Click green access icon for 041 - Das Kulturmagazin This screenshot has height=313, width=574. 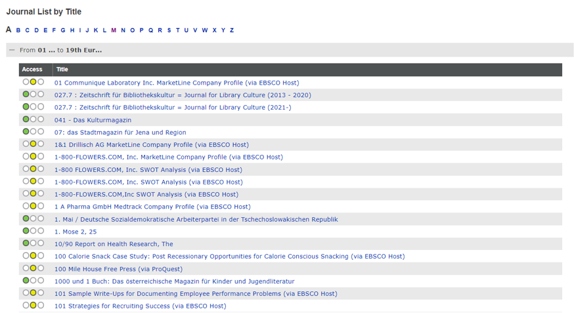tap(26, 119)
